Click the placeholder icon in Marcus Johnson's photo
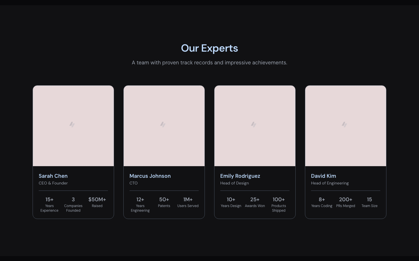Image resolution: width=419 pixels, height=261 pixels. click(163, 124)
